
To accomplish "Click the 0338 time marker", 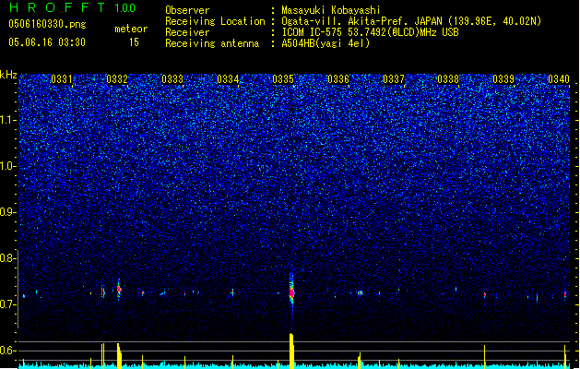I will pyautogui.click(x=448, y=79).
